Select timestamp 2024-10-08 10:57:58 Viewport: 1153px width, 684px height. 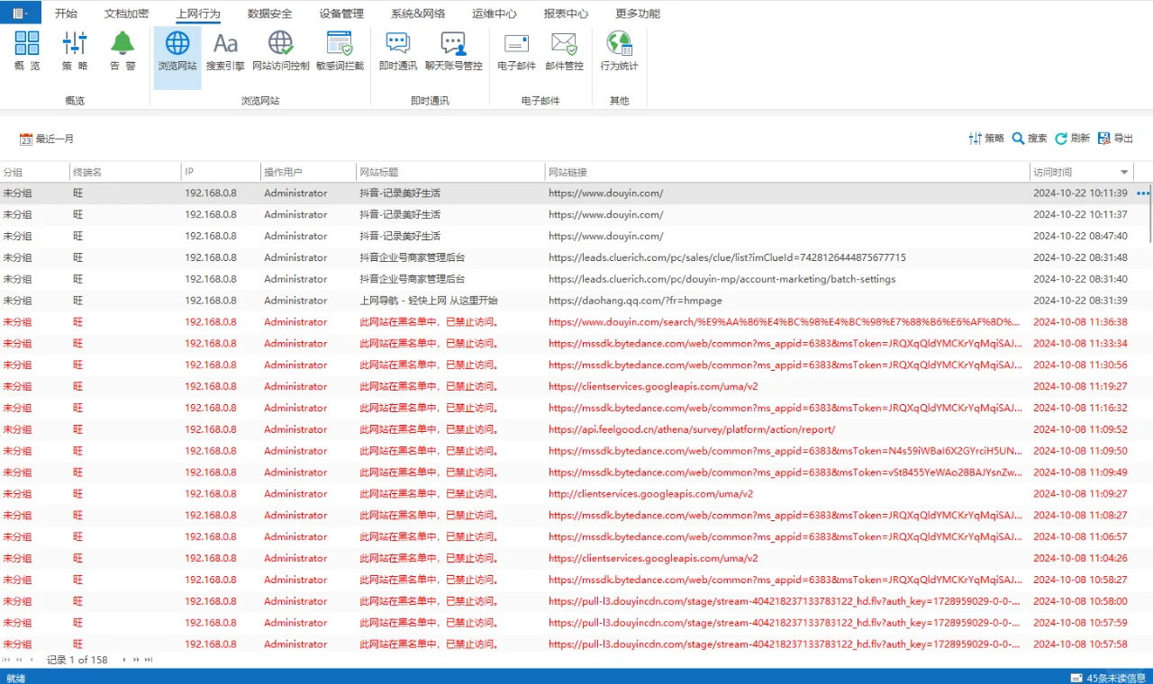[x=1080, y=644]
